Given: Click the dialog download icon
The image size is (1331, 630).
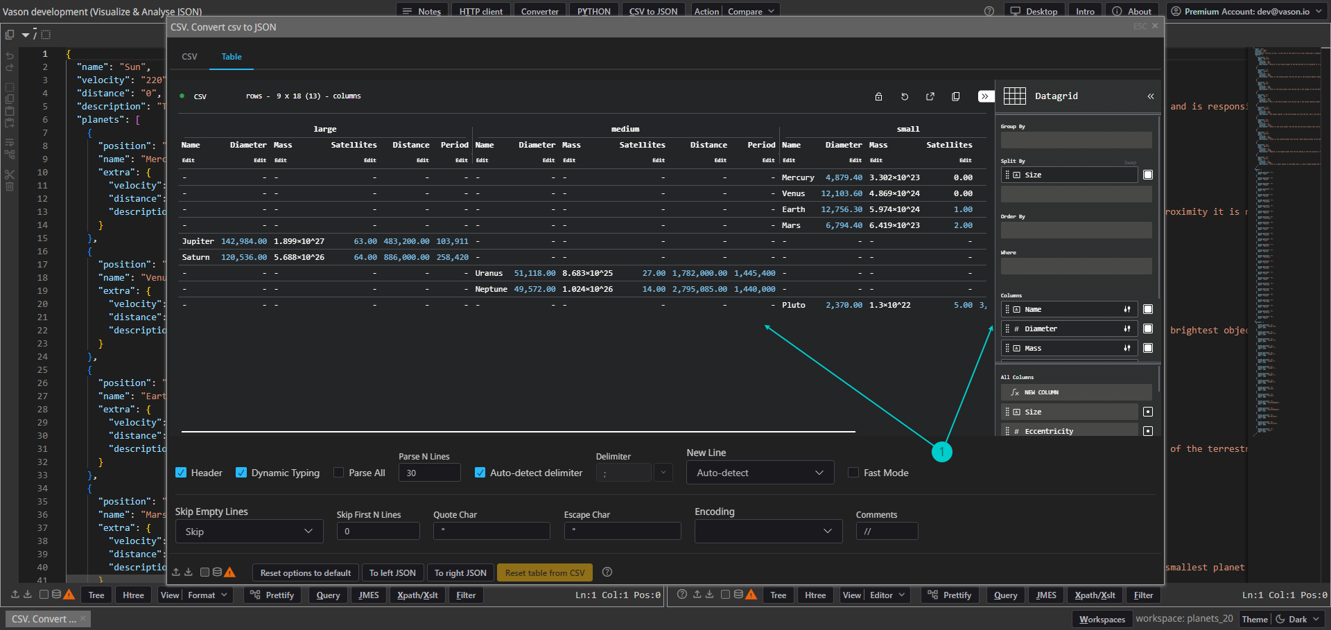Looking at the screenshot, I should click(189, 572).
